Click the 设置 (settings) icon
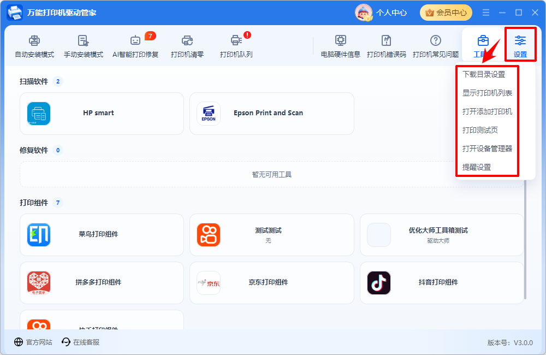 click(520, 41)
